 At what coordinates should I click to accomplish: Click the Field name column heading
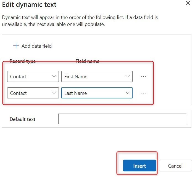88,61
